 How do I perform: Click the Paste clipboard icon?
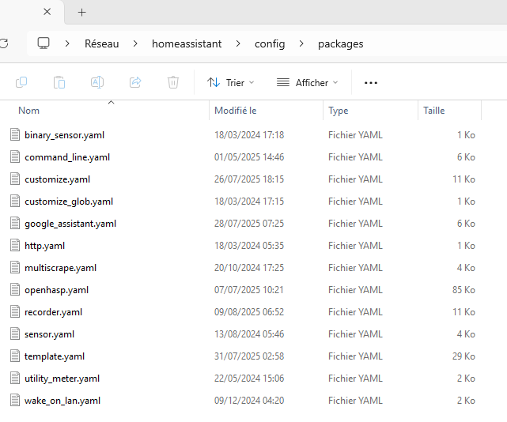(x=59, y=82)
